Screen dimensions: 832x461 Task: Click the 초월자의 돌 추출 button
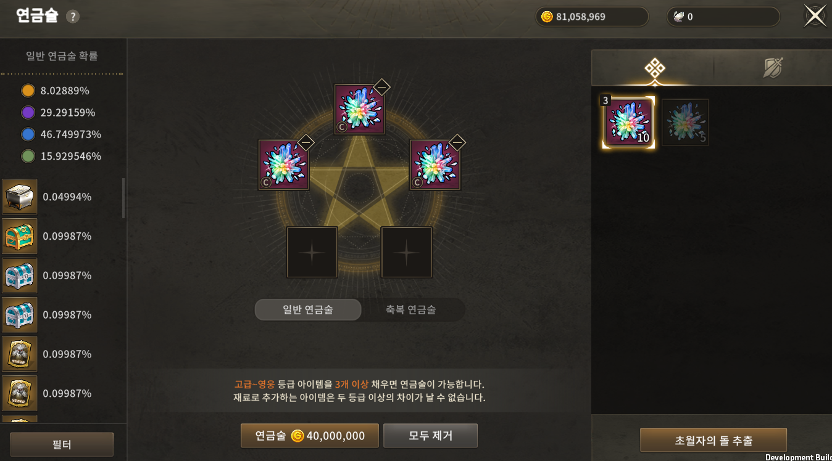pyautogui.click(x=713, y=441)
